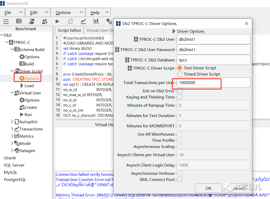Click the Minutes of Rampup Time field

(213, 105)
